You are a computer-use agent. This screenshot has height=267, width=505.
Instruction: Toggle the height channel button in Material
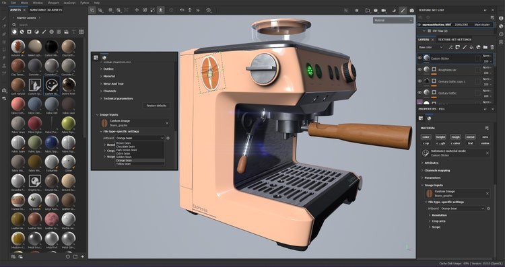coord(440,137)
